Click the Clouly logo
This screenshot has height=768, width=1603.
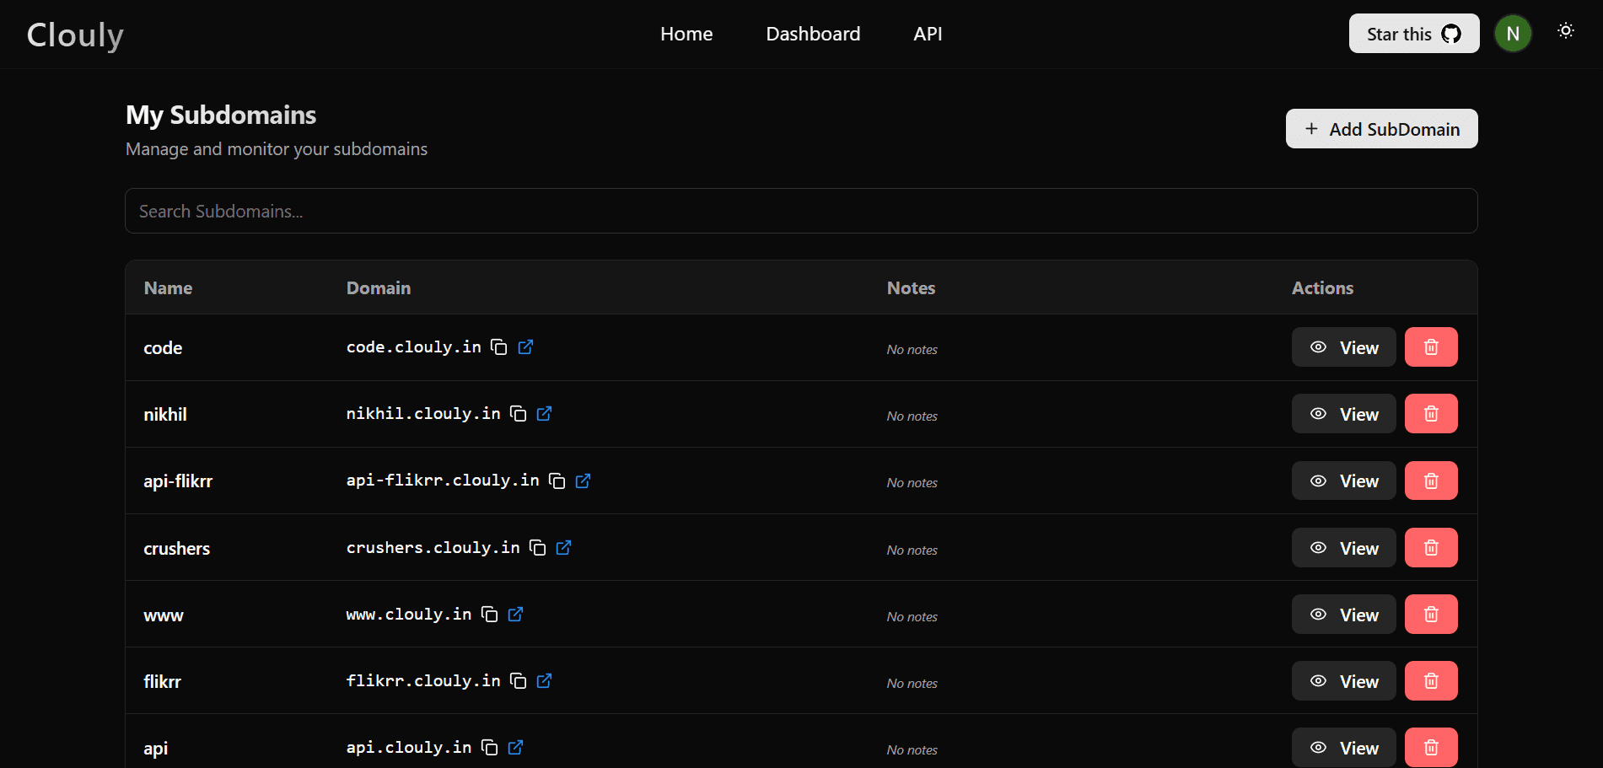pyautogui.click(x=75, y=35)
